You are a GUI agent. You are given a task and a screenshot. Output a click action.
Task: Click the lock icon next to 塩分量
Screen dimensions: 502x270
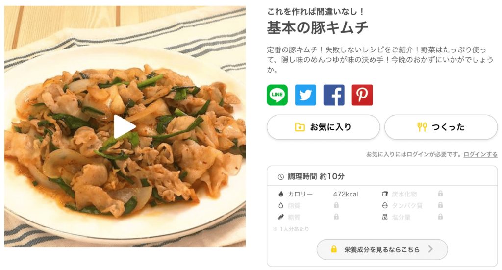click(441, 217)
